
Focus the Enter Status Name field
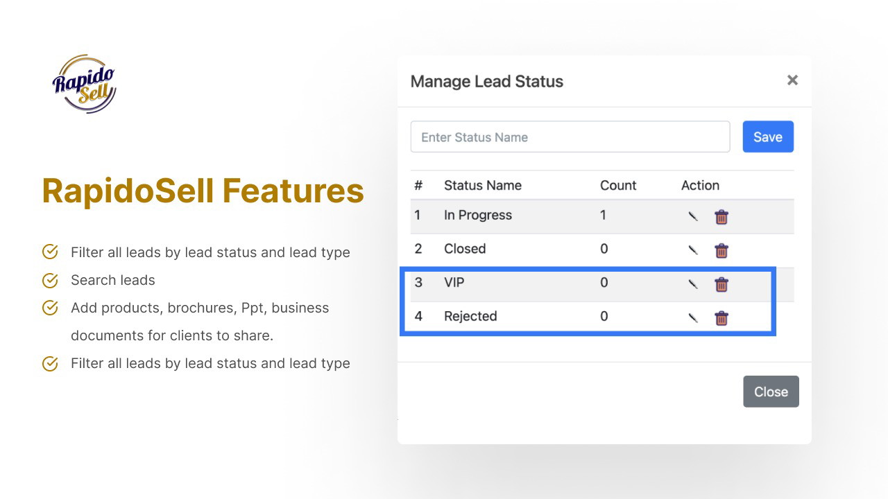pyautogui.click(x=570, y=137)
